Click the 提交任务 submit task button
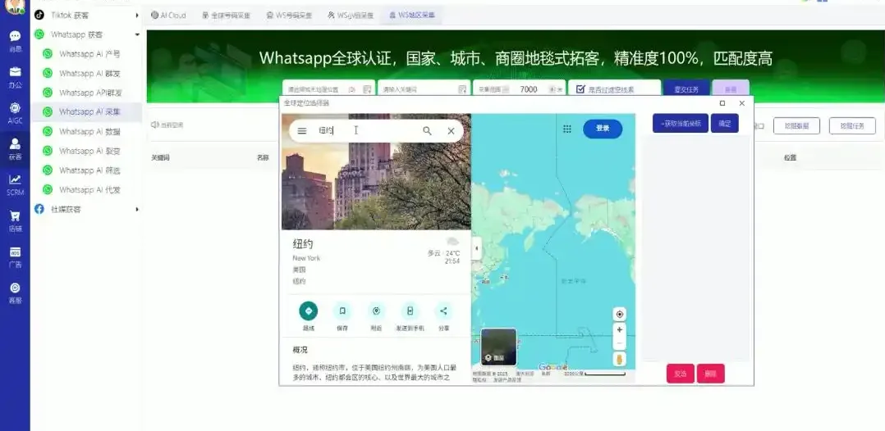 pos(686,89)
